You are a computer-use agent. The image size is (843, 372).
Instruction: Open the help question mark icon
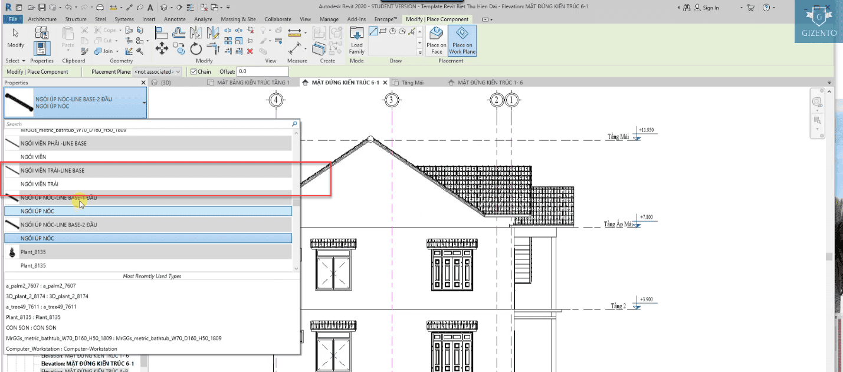pos(766,8)
